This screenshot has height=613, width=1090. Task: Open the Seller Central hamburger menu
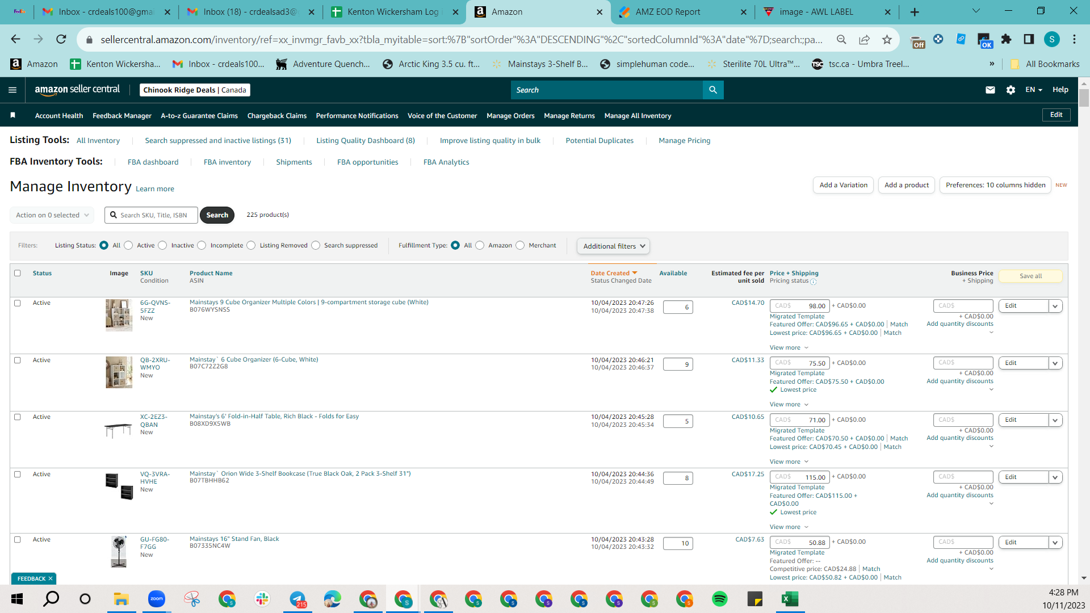tap(12, 90)
